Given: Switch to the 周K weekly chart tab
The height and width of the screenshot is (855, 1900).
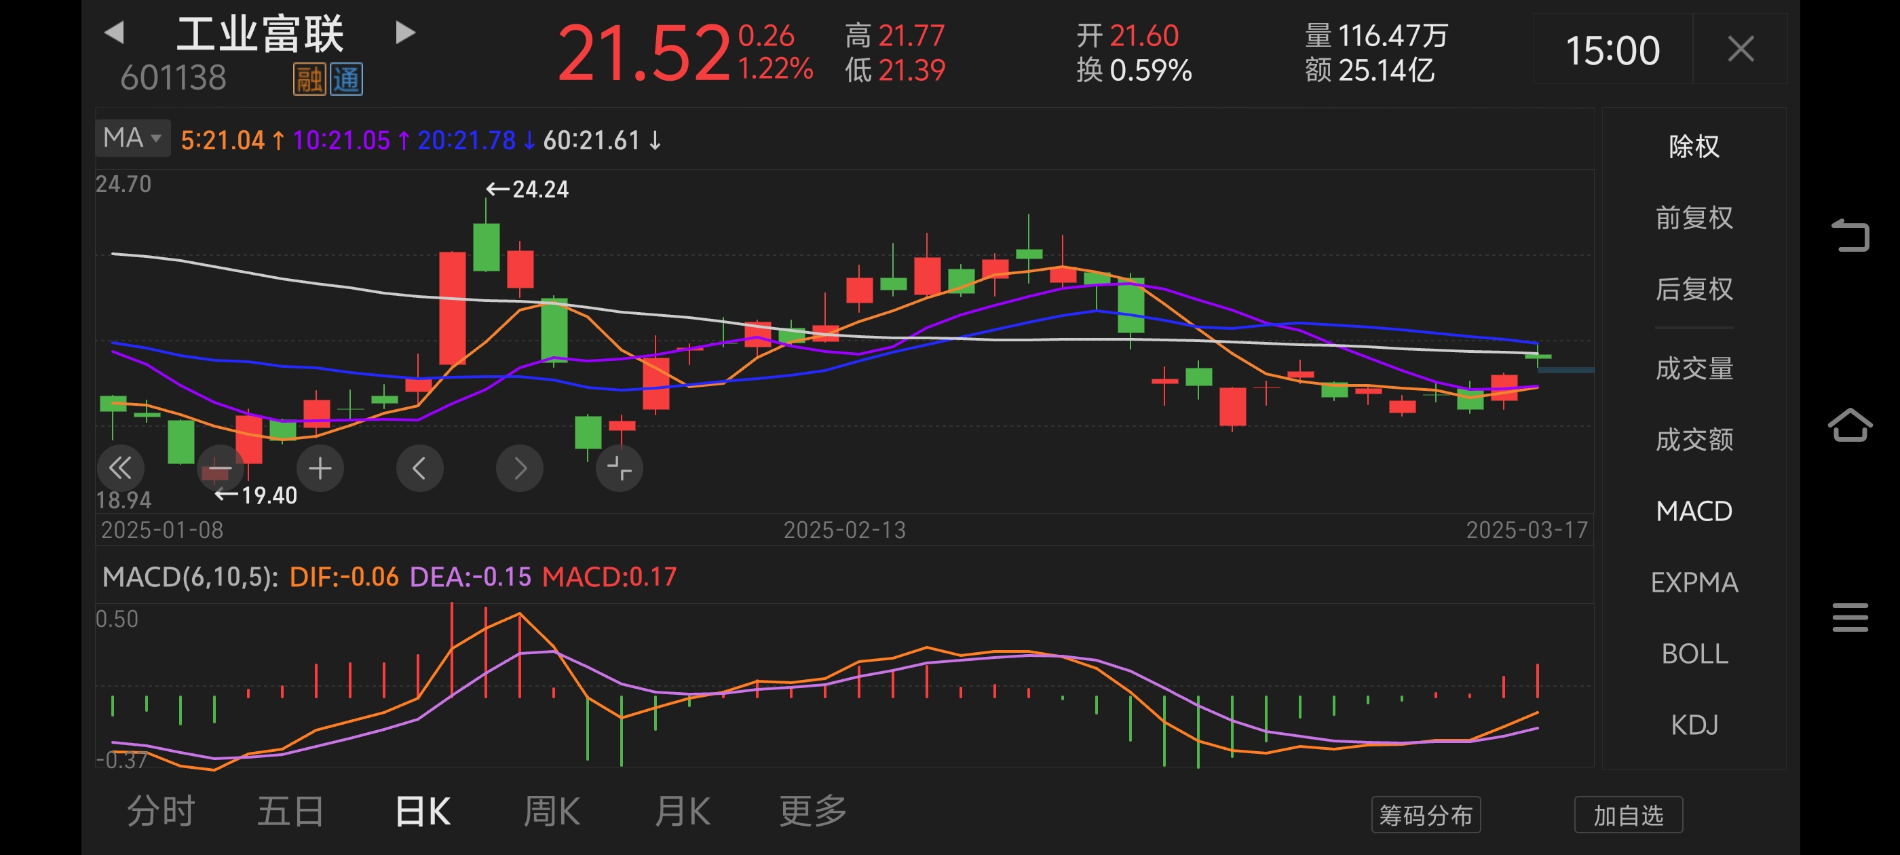Looking at the screenshot, I should pyautogui.click(x=551, y=810).
